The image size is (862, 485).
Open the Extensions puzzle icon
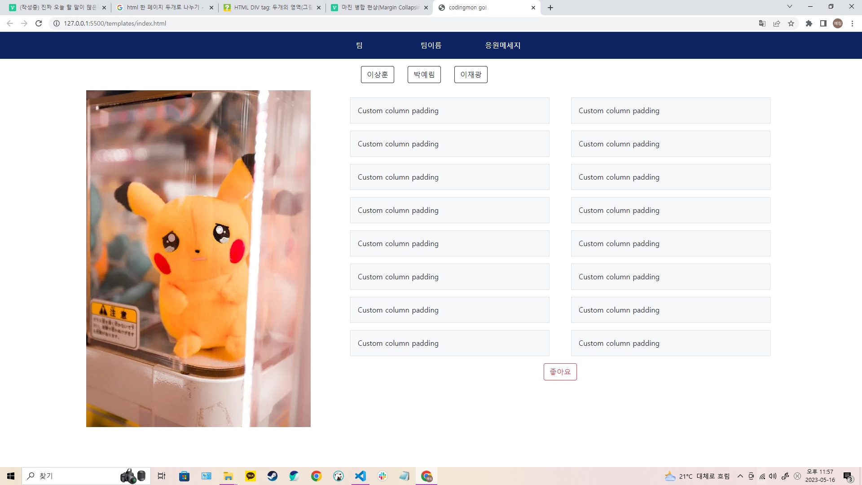(809, 23)
